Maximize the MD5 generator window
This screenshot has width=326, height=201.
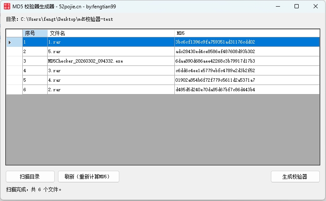coord(297,6)
